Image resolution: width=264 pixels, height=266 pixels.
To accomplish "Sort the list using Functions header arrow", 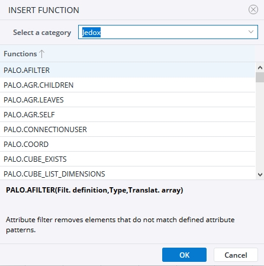I will pyautogui.click(x=41, y=54).
